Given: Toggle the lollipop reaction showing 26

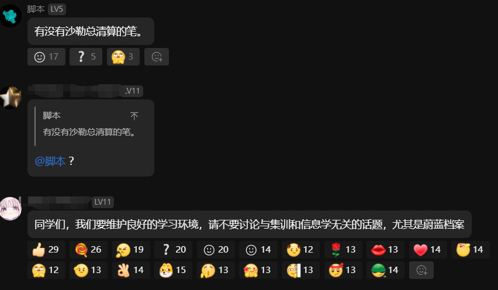Looking at the screenshot, I should (x=89, y=250).
